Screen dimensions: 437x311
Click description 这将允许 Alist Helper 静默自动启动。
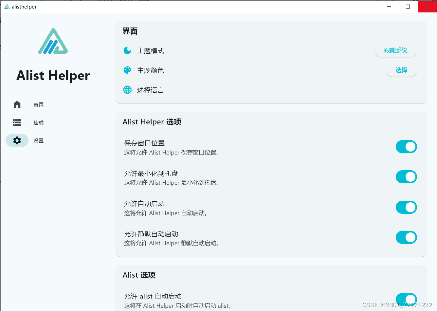tap(172, 243)
